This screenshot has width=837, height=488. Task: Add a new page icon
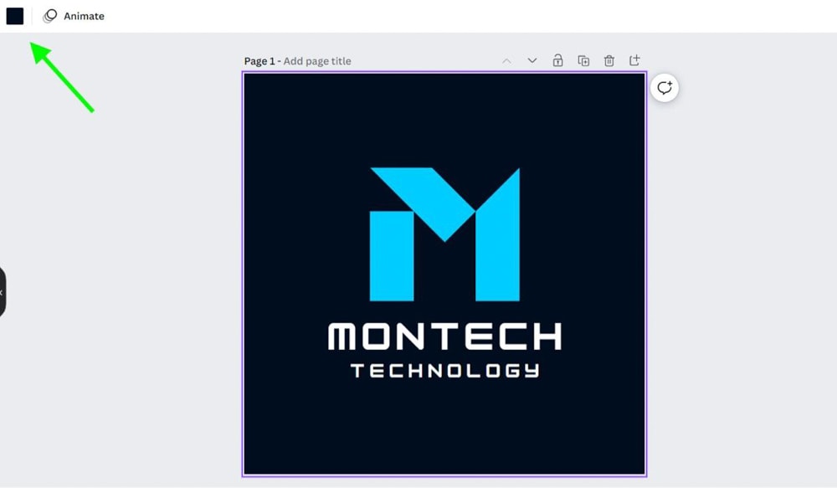pyautogui.click(x=634, y=59)
